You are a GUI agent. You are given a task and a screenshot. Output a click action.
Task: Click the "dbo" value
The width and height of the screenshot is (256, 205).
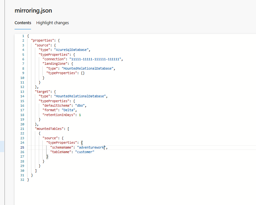[80, 105]
